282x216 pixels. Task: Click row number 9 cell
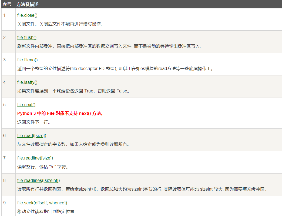point(8,206)
